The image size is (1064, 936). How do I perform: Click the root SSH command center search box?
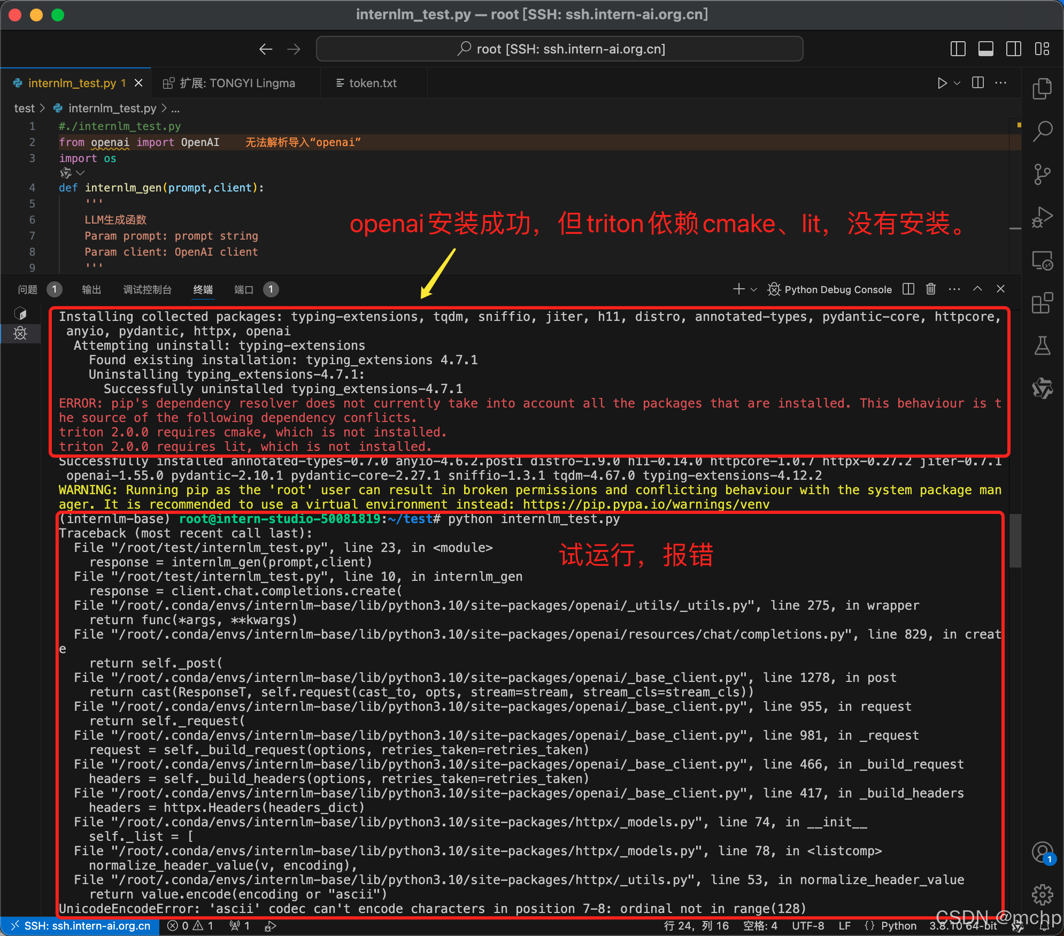point(559,49)
